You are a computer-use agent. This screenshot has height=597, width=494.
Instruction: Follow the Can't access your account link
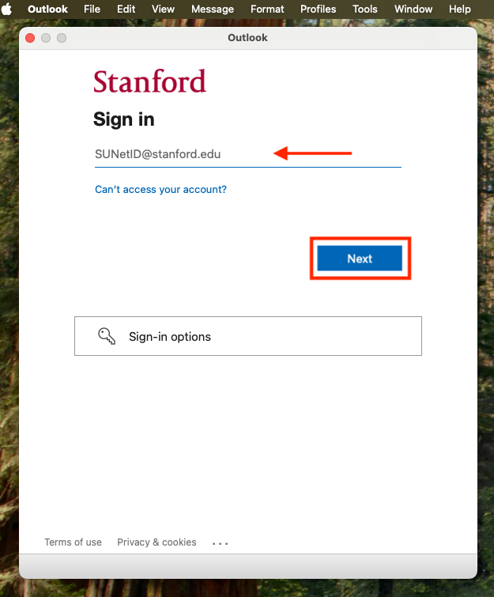coord(160,189)
